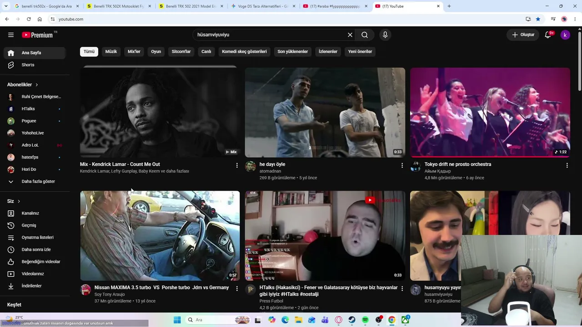Select the Mix'ler filter chip
The width and height of the screenshot is (582, 327).
pos(134,52)
